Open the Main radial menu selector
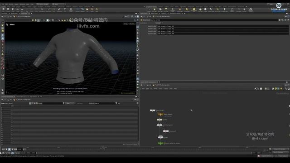The width and height of the screenshot is (290, 163). pos(59,4)
